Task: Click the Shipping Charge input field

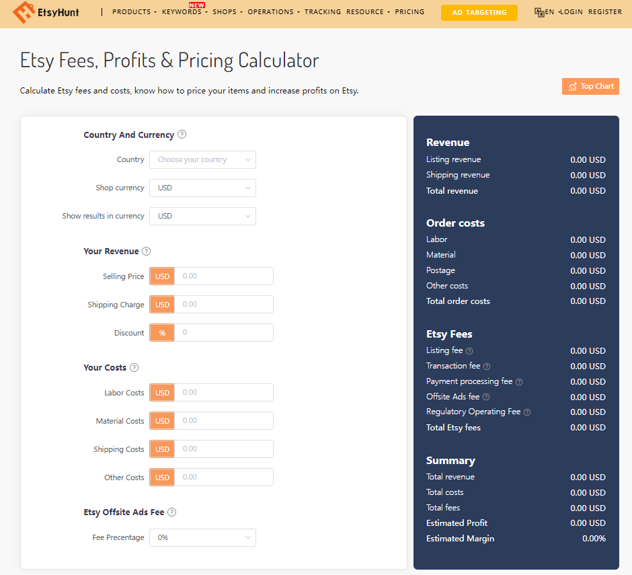Action: [224, 304]
